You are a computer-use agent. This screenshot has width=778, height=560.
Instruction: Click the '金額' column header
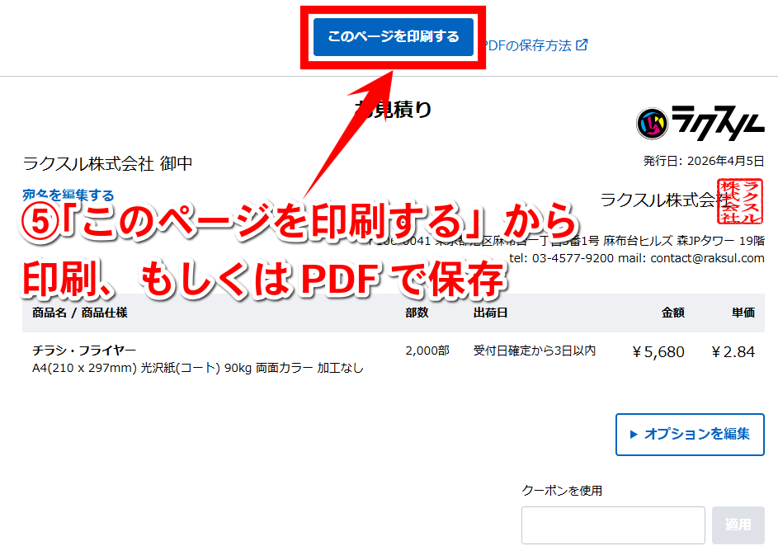tap(672, 313)
